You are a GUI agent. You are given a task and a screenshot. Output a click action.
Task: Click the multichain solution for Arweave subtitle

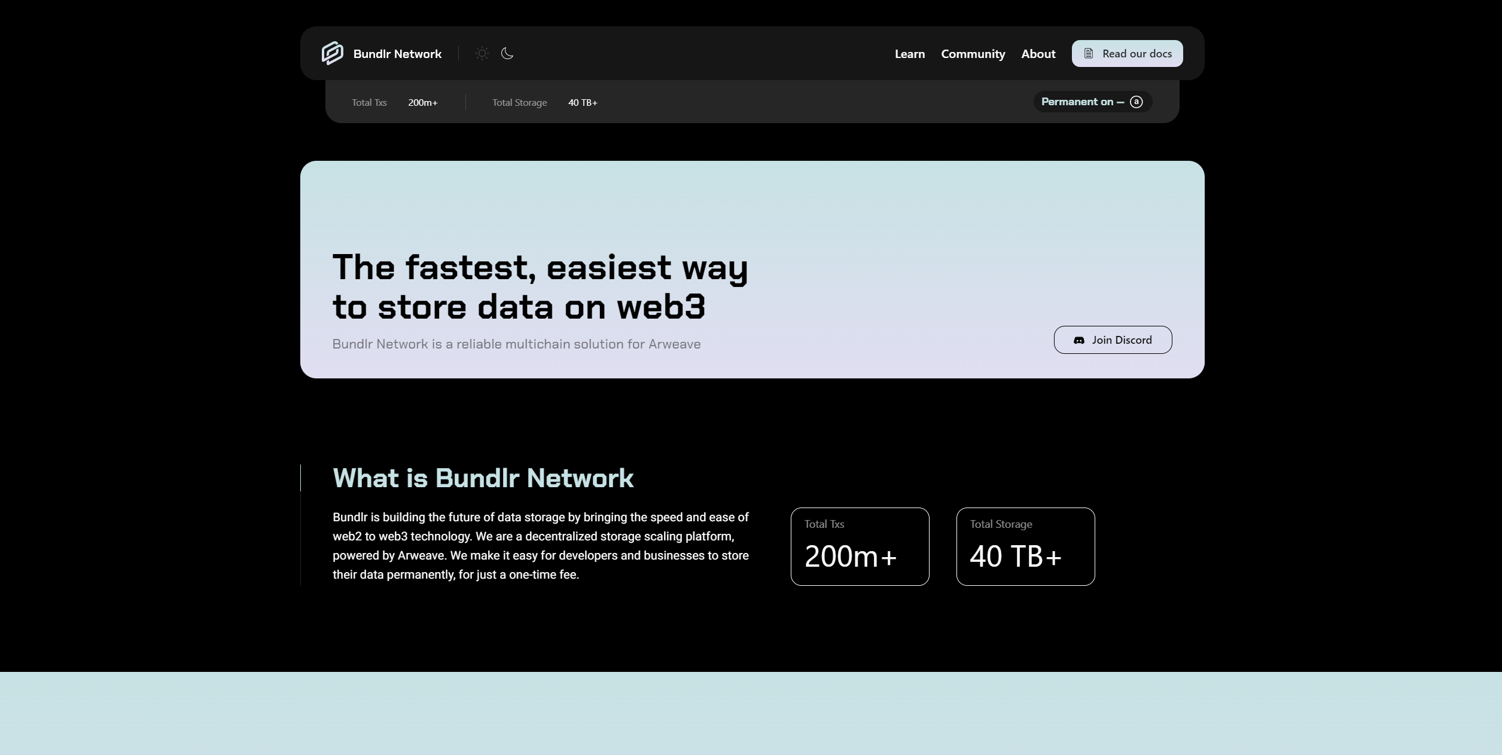[516, 344]
